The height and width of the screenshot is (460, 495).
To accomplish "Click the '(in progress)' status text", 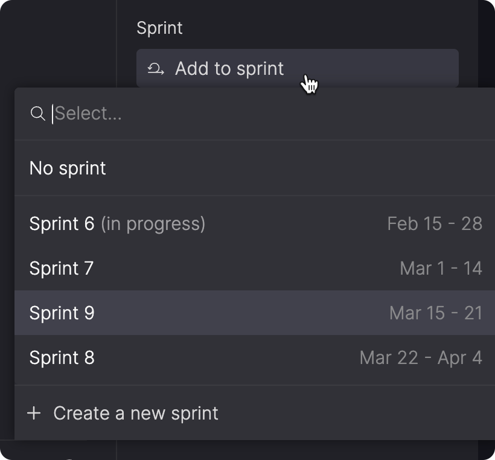I will pyautogui.click(x=153, y=224).
